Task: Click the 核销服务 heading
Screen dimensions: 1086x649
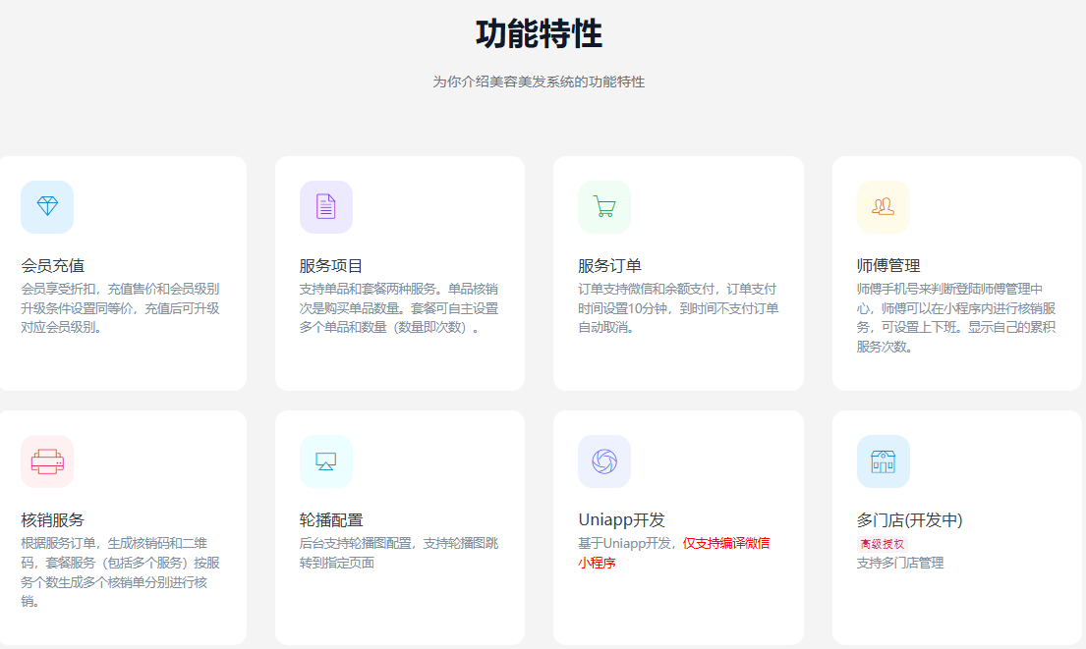Action: click(x=53, y=519)
